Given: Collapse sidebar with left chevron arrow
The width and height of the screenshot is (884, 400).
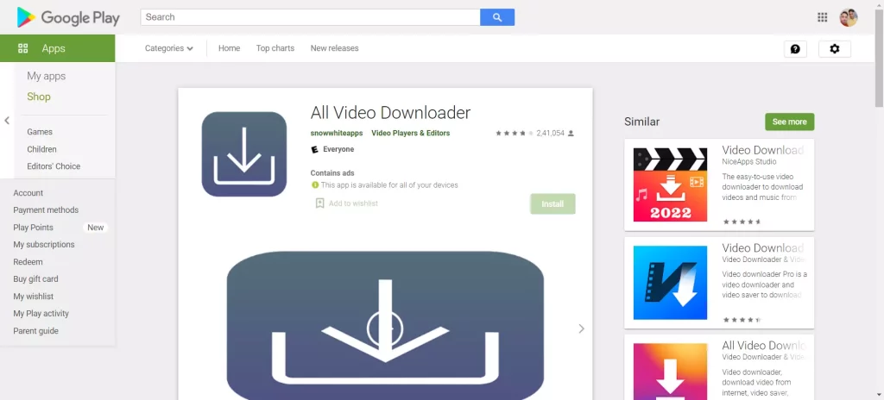Looking at the screenshot, I should point(7,121).
